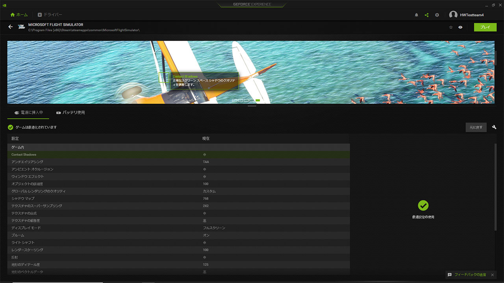This screenshot has width=504, height=283.
Task: Click the large optimal settings checkmark
Action: pyautogui.click(x=423, y=205)
